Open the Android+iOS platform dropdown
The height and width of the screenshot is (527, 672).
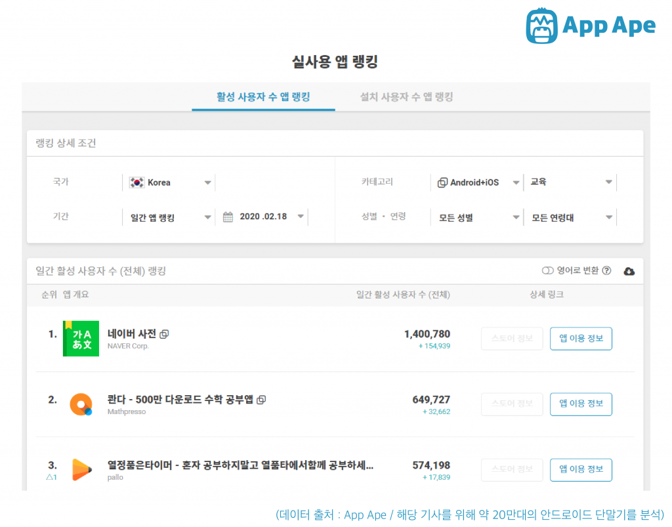(x=476, y=182)
